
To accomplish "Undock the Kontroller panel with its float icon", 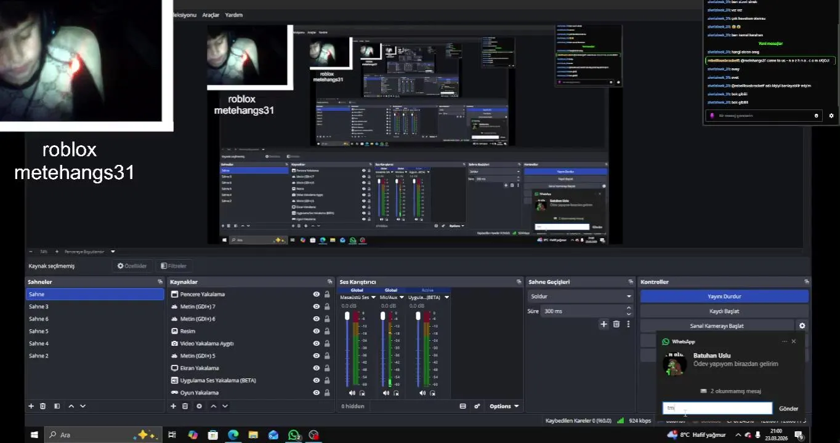I will coord(807,282).
